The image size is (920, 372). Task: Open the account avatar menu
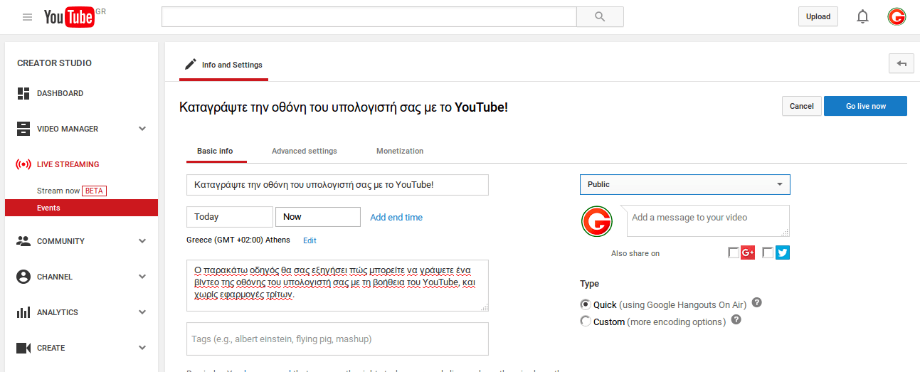coord(897,17)
